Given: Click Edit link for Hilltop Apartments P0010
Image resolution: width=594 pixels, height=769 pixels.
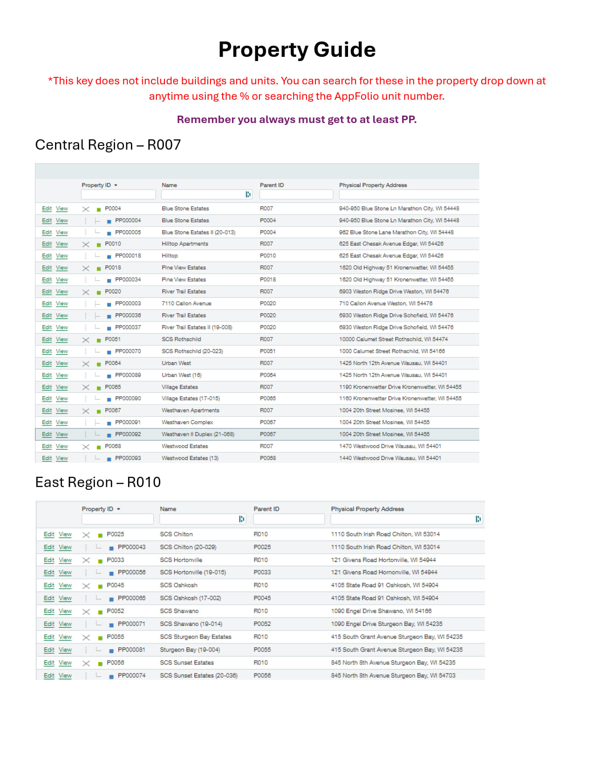Looking at the screenshot, I should point(47,244).
